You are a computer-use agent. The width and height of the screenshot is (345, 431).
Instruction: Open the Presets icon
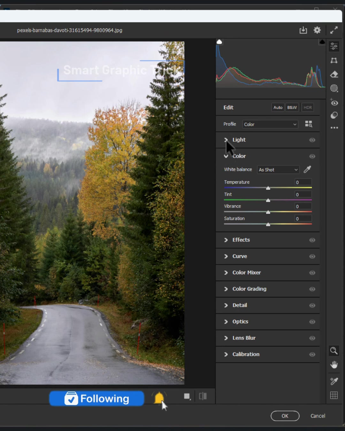tap(334, 115)
